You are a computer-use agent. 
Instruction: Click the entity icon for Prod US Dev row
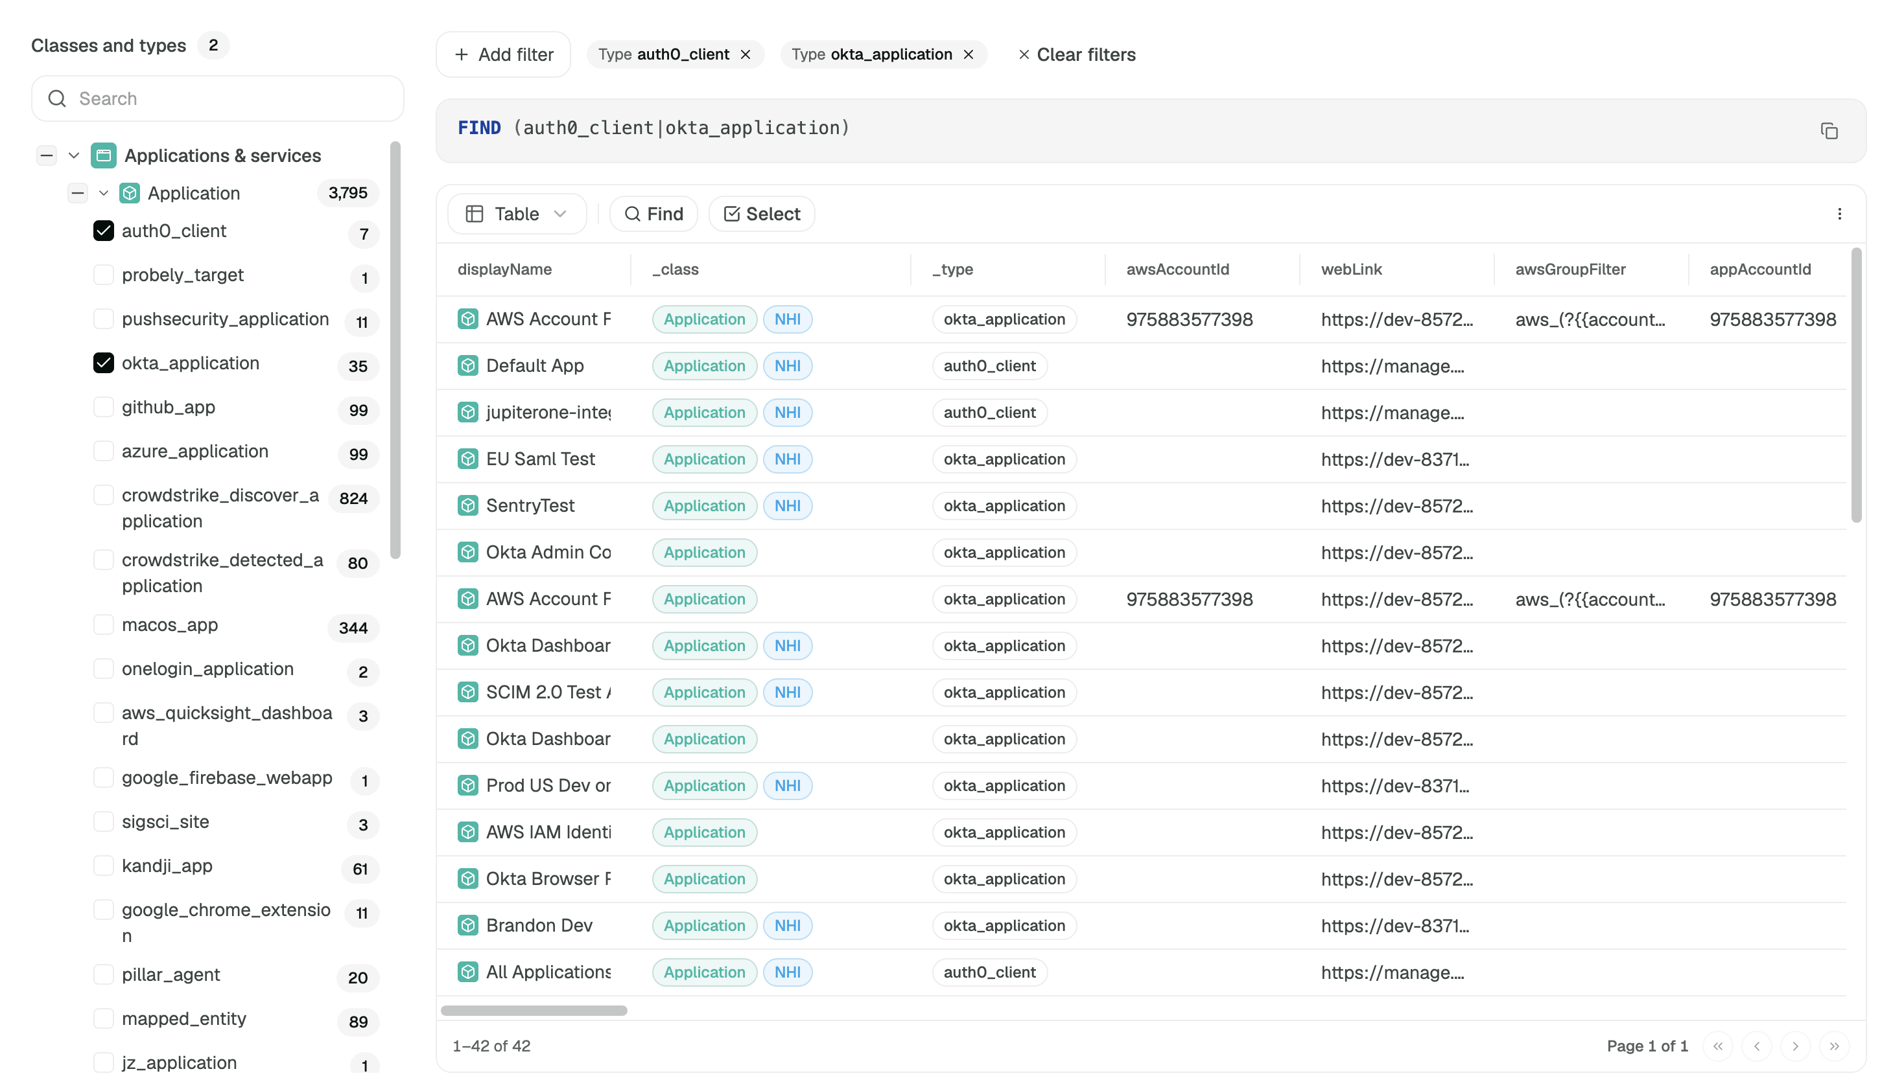tap(468, 785)
